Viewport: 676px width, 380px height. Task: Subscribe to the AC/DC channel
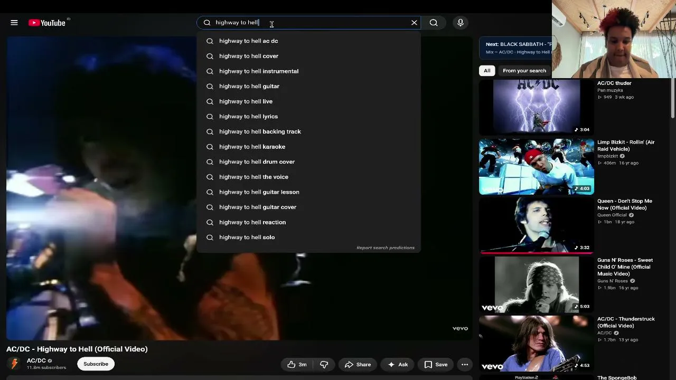coord(96,364)
